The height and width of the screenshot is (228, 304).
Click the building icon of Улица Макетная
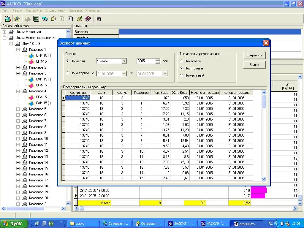[x=11, y=31]
